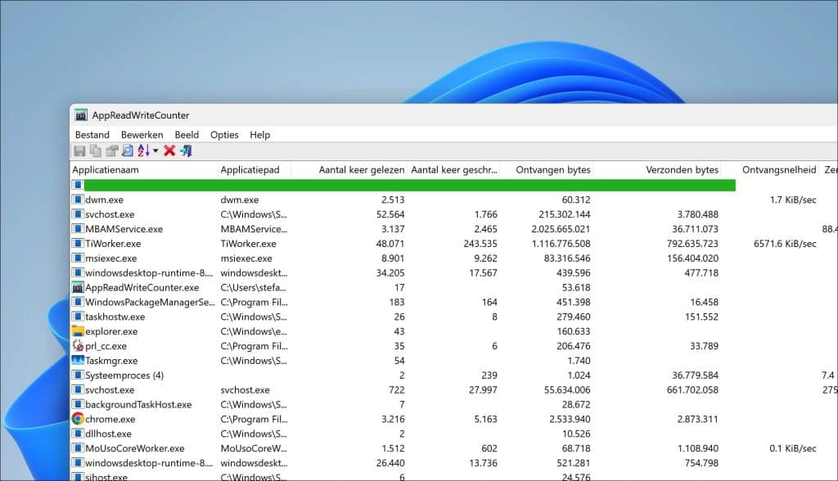Click the Systeemproces (4) row icon
The image size is (838, 481).
coord(78,375)
